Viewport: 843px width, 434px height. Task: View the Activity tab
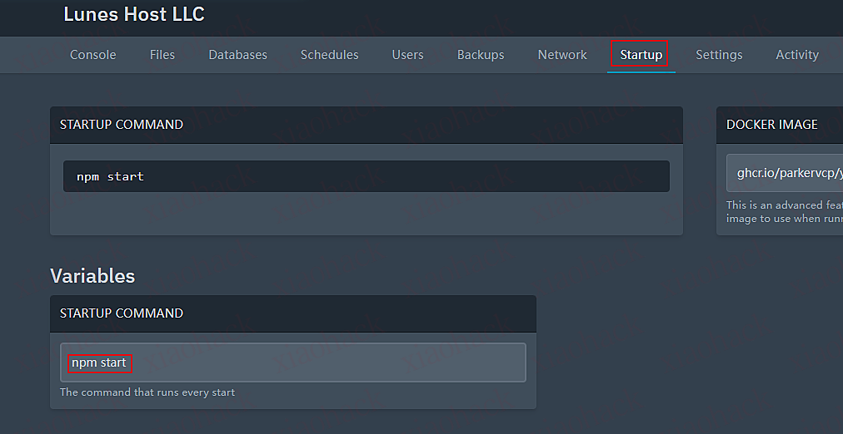[796, 55]
